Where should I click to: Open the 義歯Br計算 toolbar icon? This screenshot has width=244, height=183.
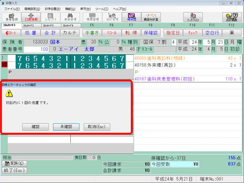[x=151, y=17]
